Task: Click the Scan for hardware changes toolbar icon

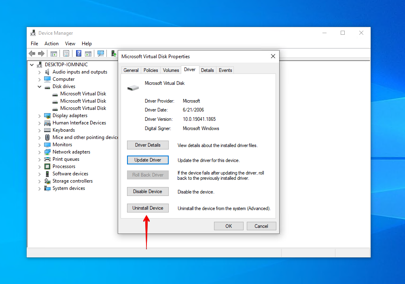Action: 101,53
